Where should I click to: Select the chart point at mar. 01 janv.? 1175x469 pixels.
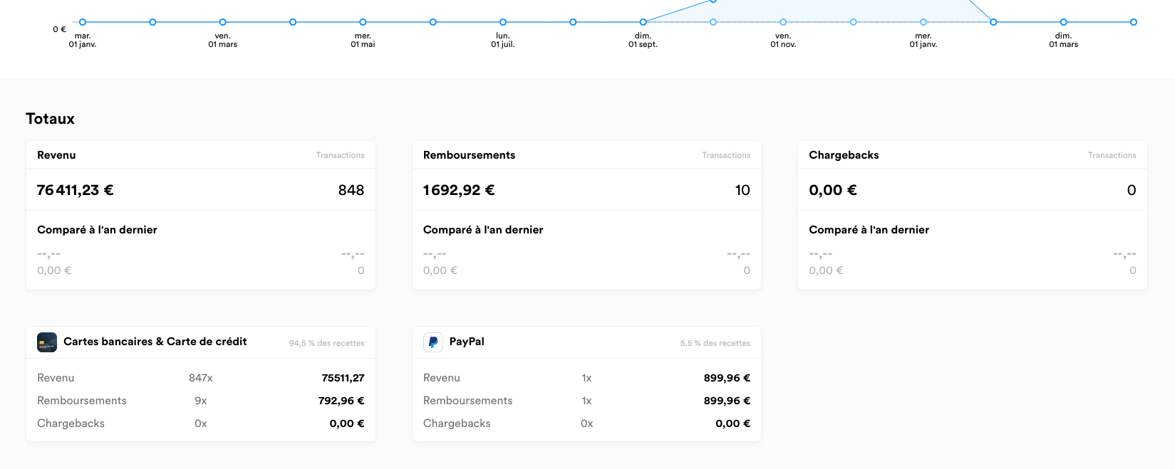(x=83, y=22)
